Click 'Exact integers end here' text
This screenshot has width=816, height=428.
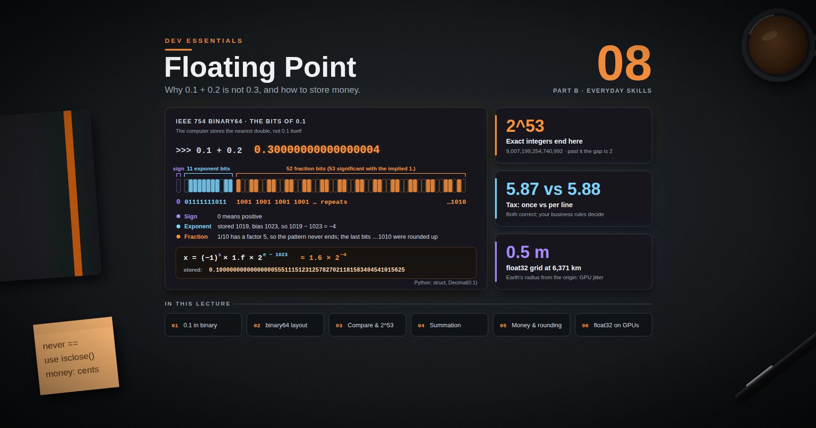pyautogui.click(x=544, y=141)
